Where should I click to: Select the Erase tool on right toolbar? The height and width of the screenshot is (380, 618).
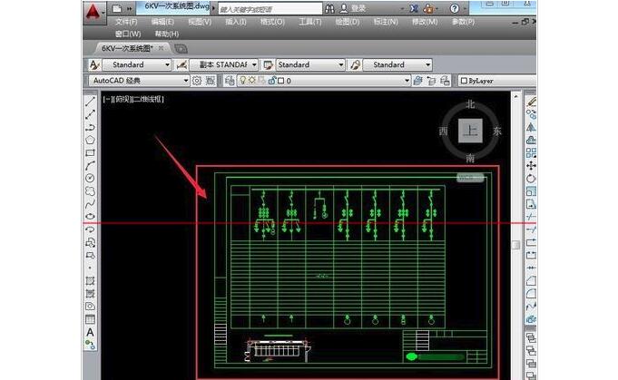531,102
